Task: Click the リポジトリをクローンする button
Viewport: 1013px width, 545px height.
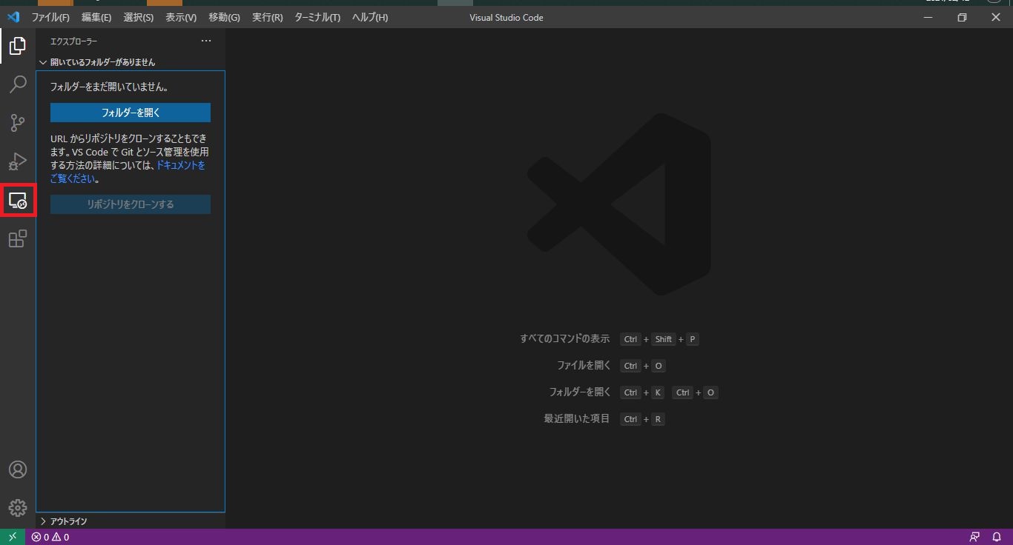Action: 130,204
